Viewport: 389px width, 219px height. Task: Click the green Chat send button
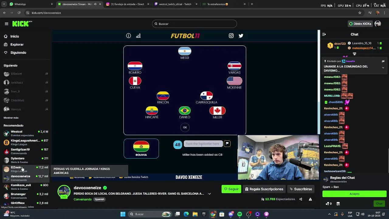click(379, 203)
